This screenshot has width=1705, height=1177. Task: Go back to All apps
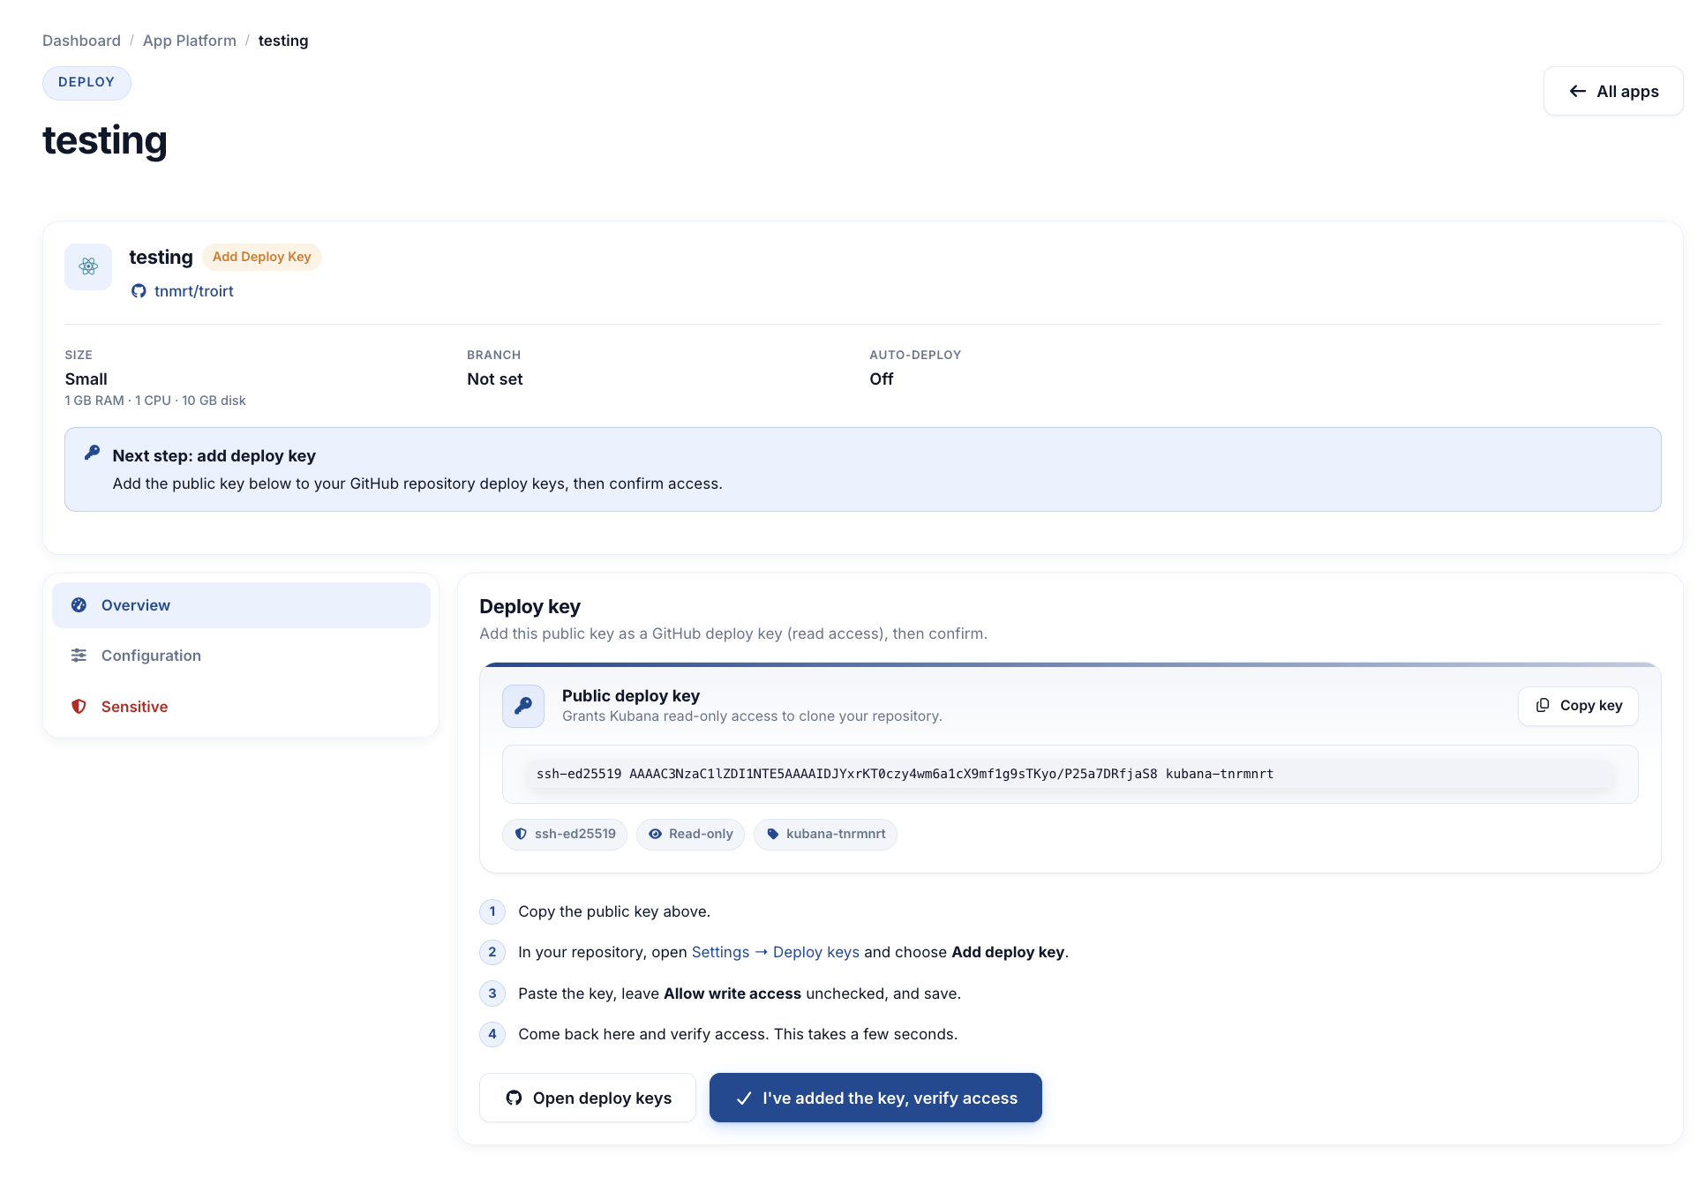pos(1613,91)
